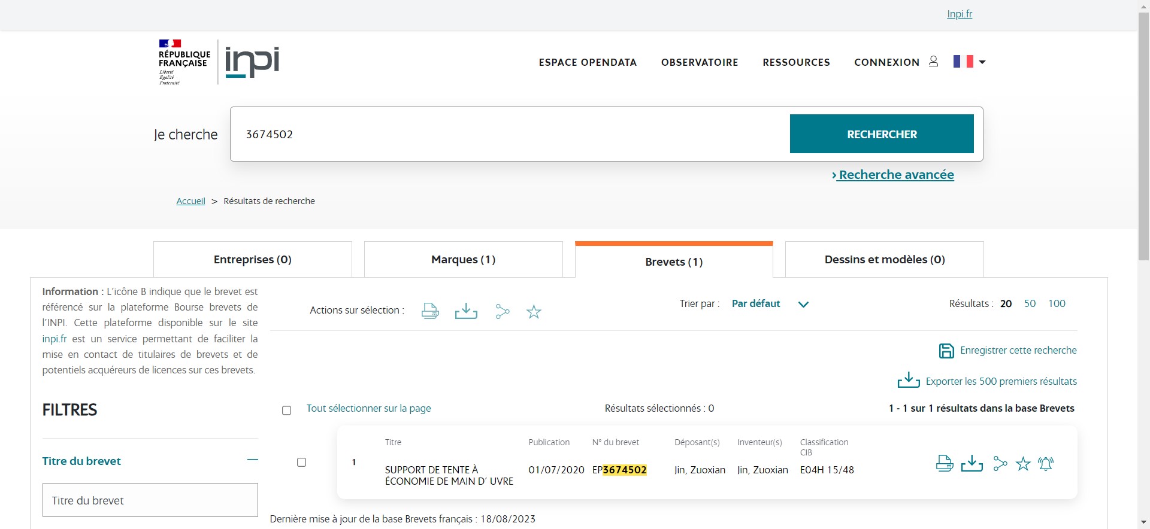Open the French flag language selector
The image size is (1150, 529).
click(969, 62)
